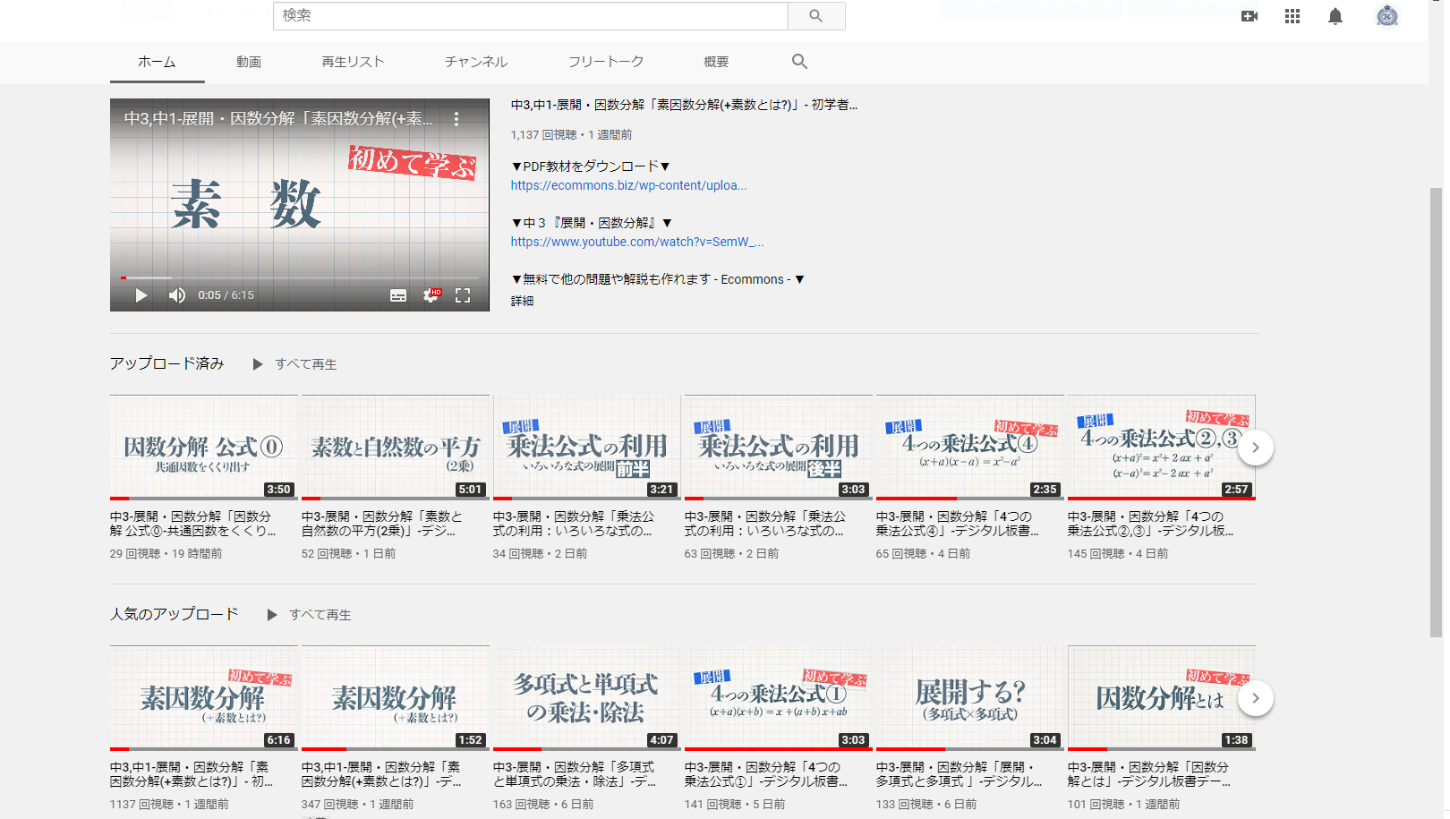Screen dimensions: 1450x819
Task: Open title of video with 101 回視聴
Action: (1149, 774)
